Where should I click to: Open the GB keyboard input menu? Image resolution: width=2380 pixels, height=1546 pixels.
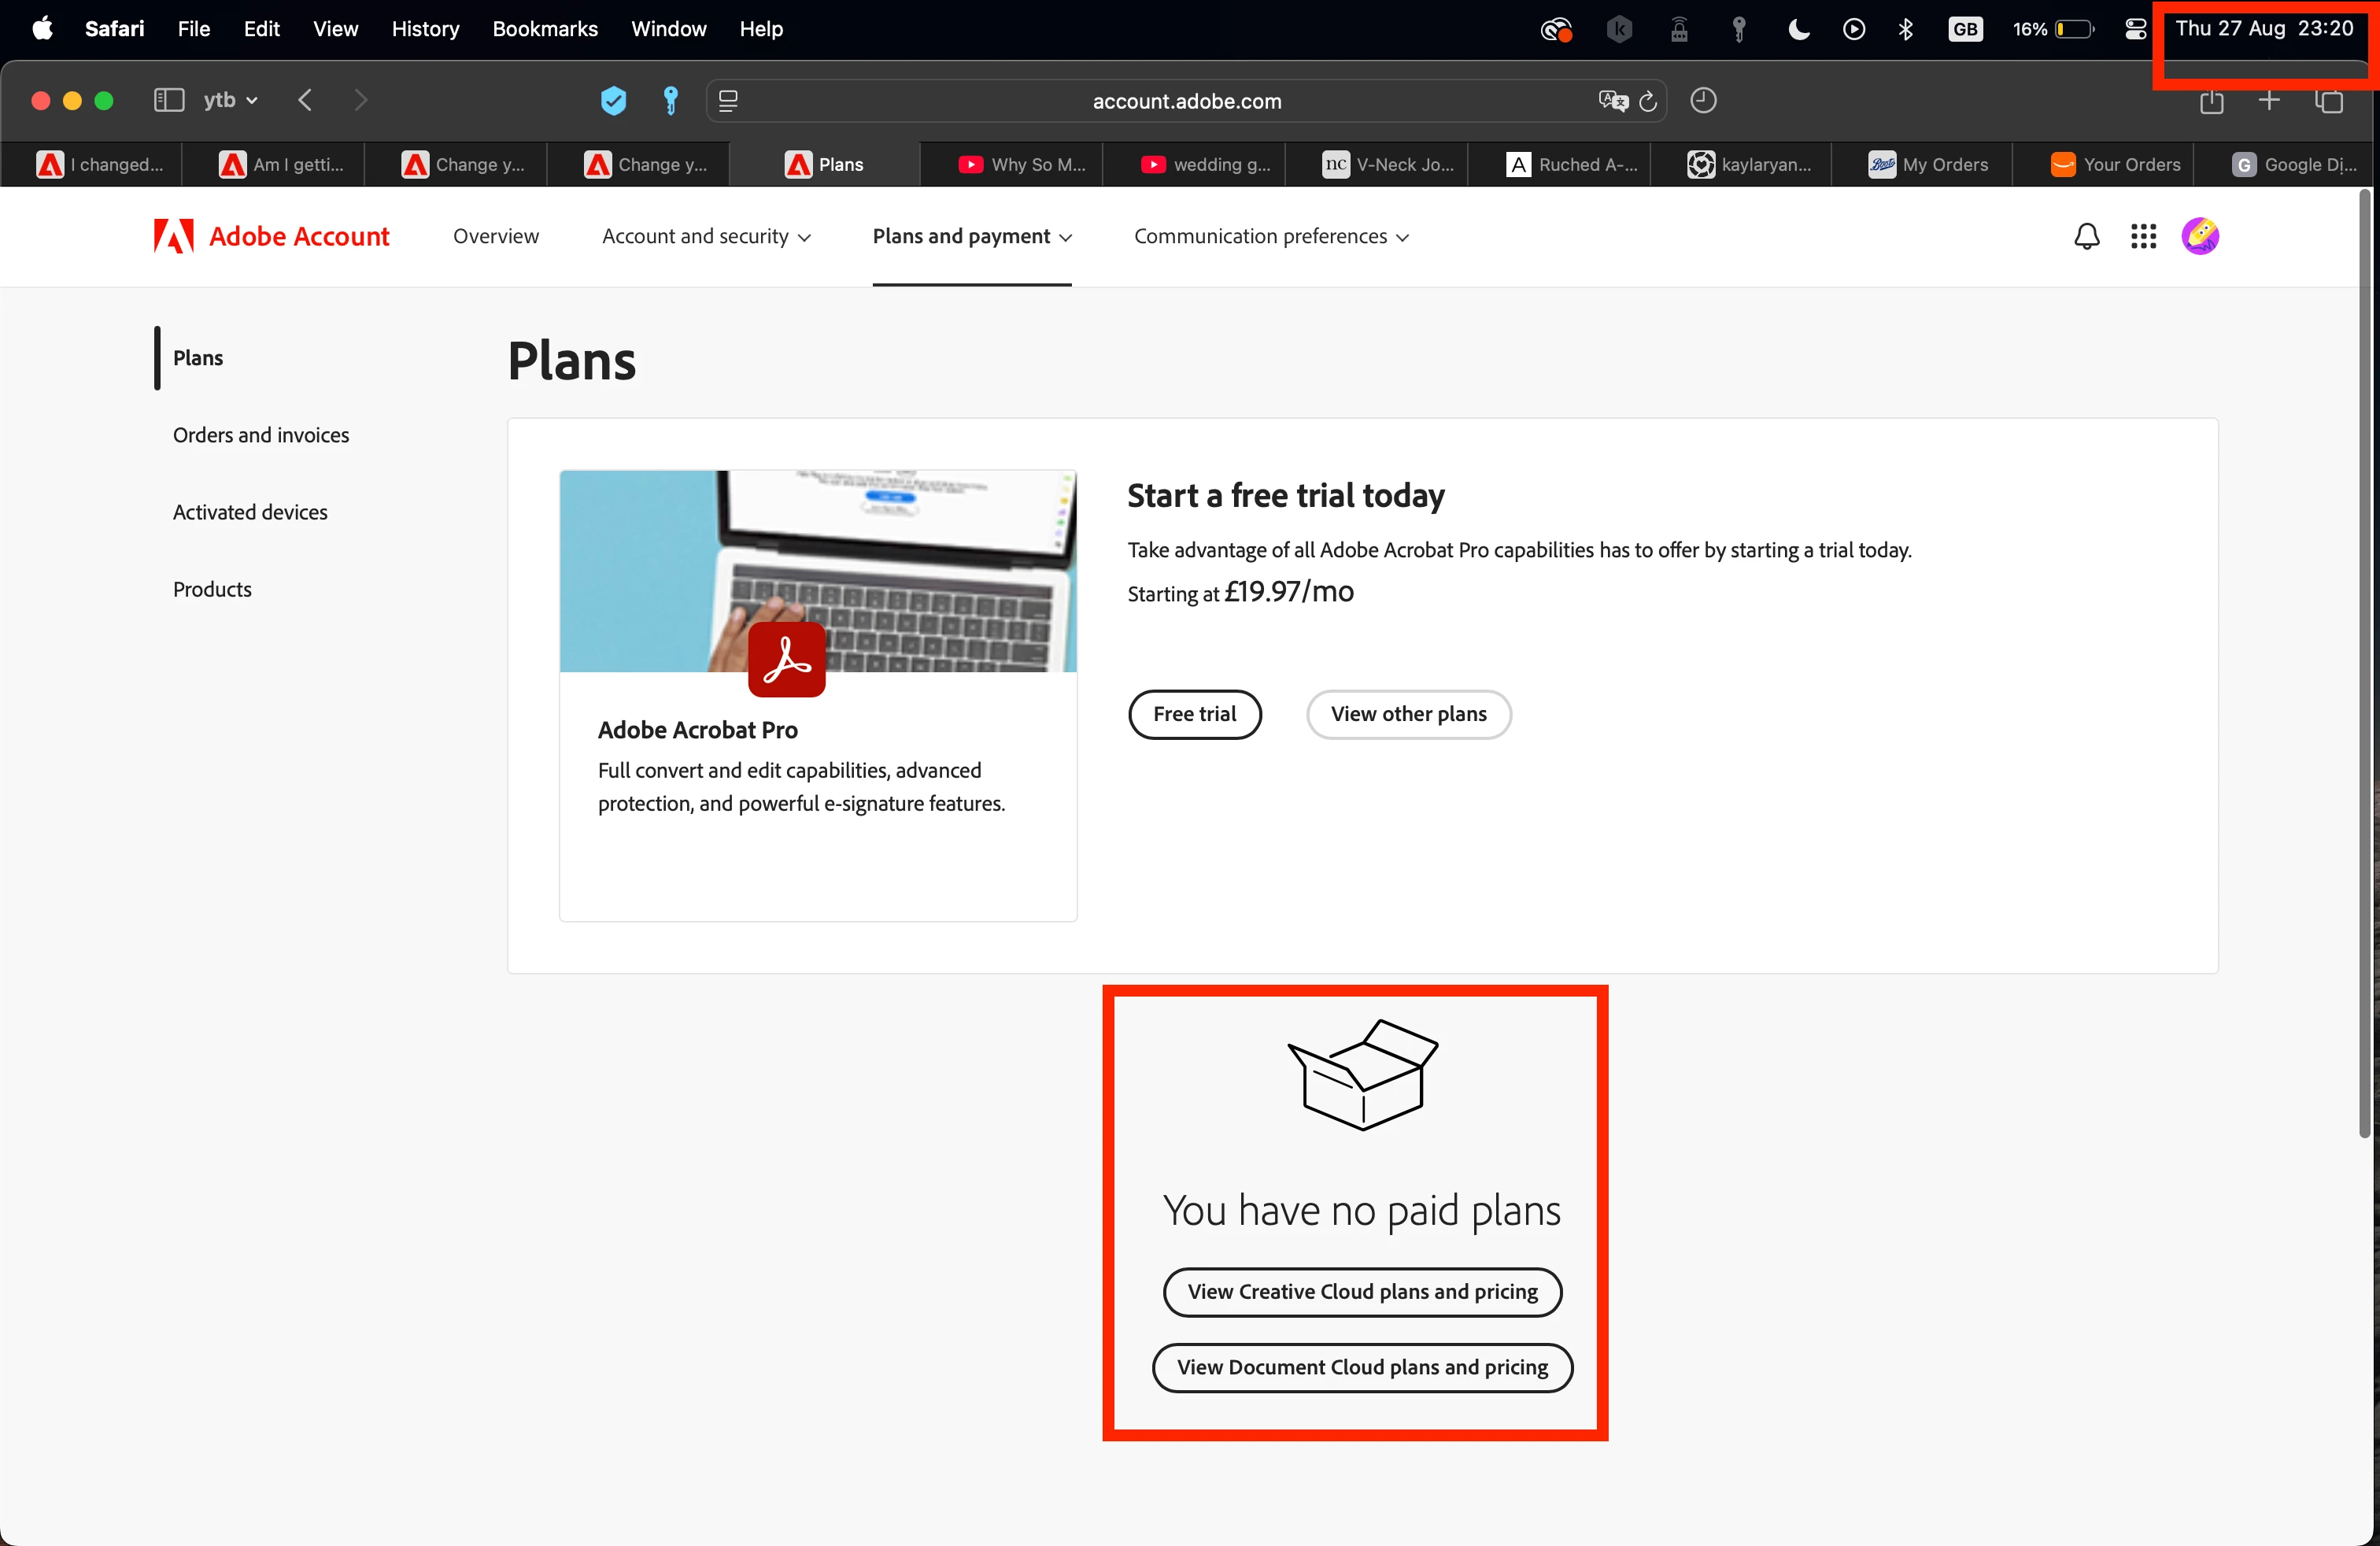[1965, 29]
